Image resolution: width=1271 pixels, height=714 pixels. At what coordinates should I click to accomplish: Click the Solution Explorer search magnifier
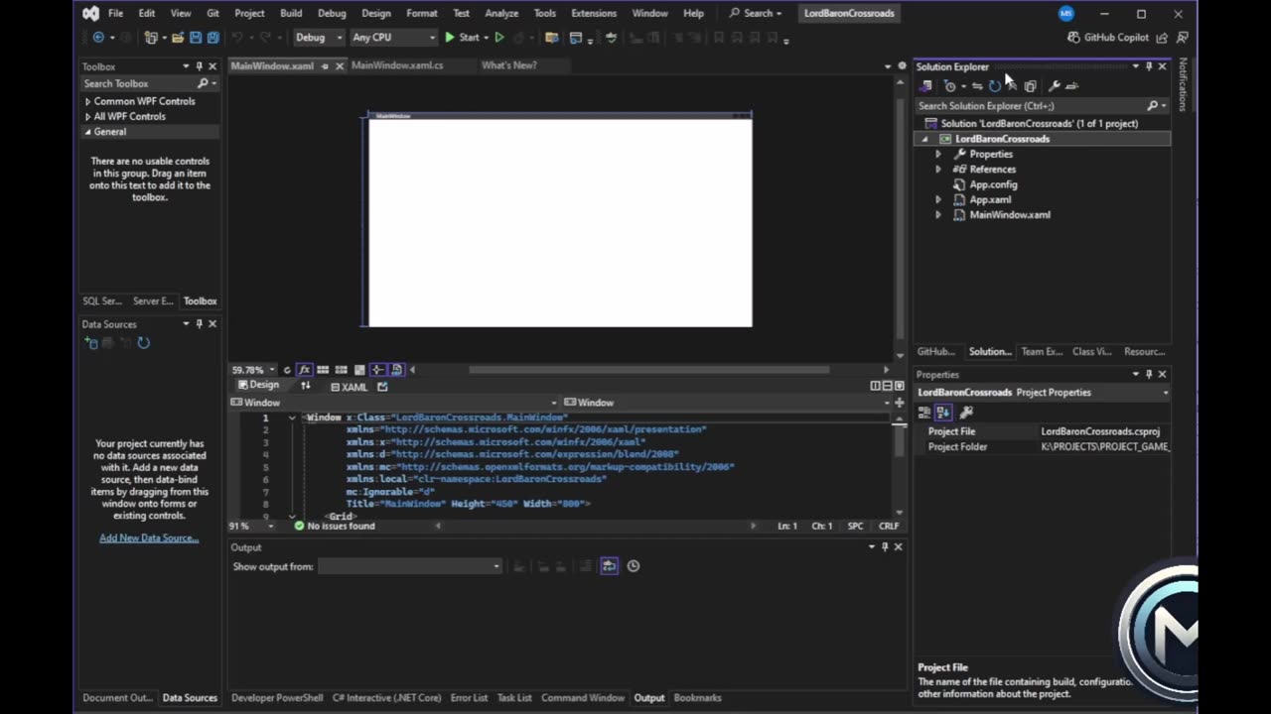tap(1153, 105)
